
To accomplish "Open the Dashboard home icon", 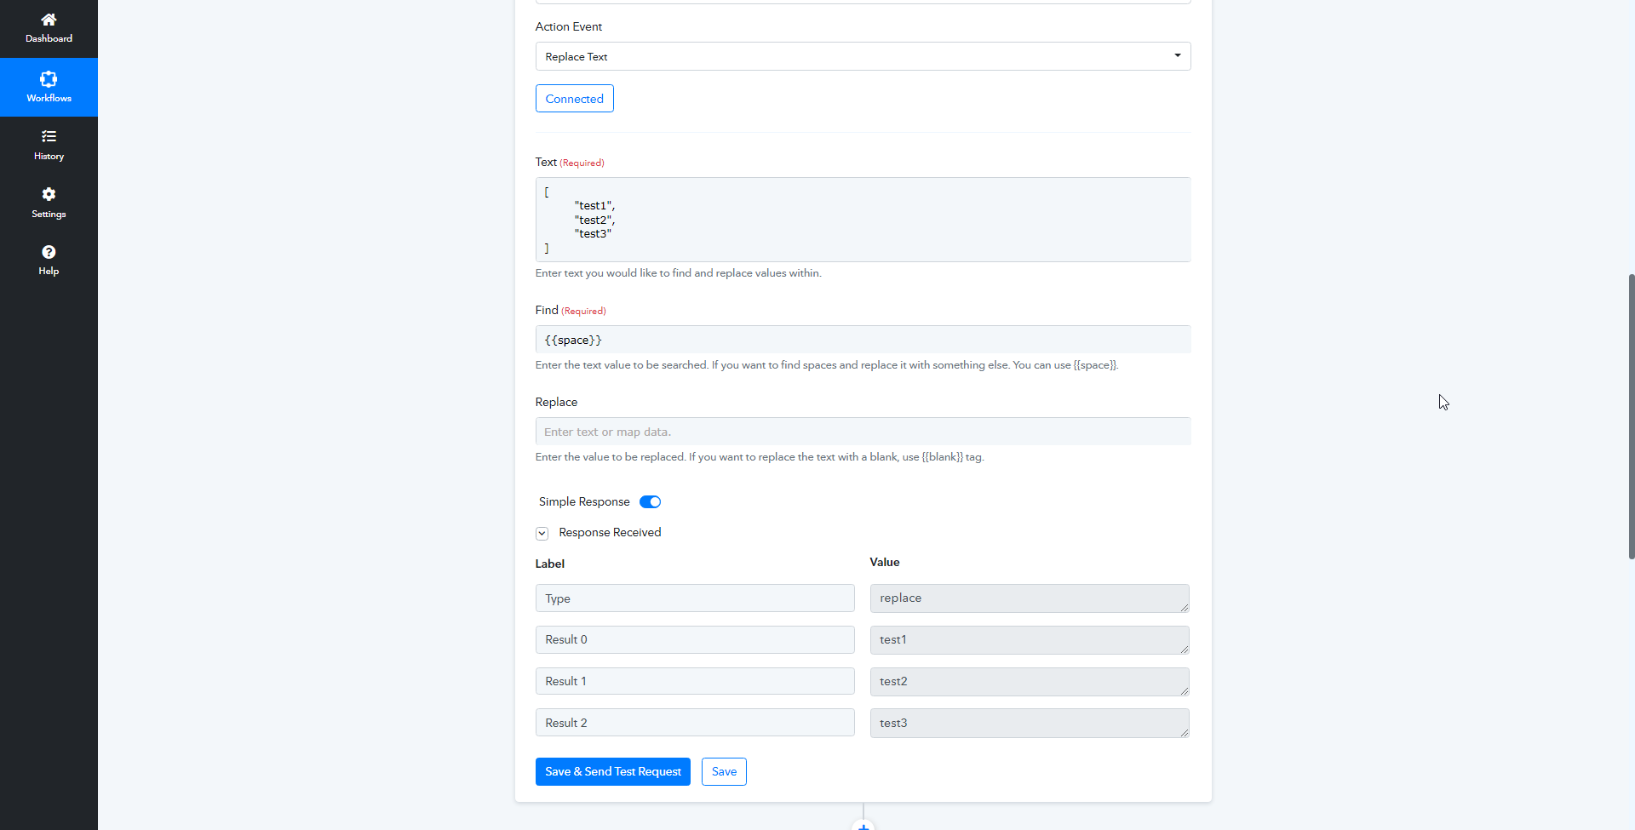I will [x=49, y=20].
